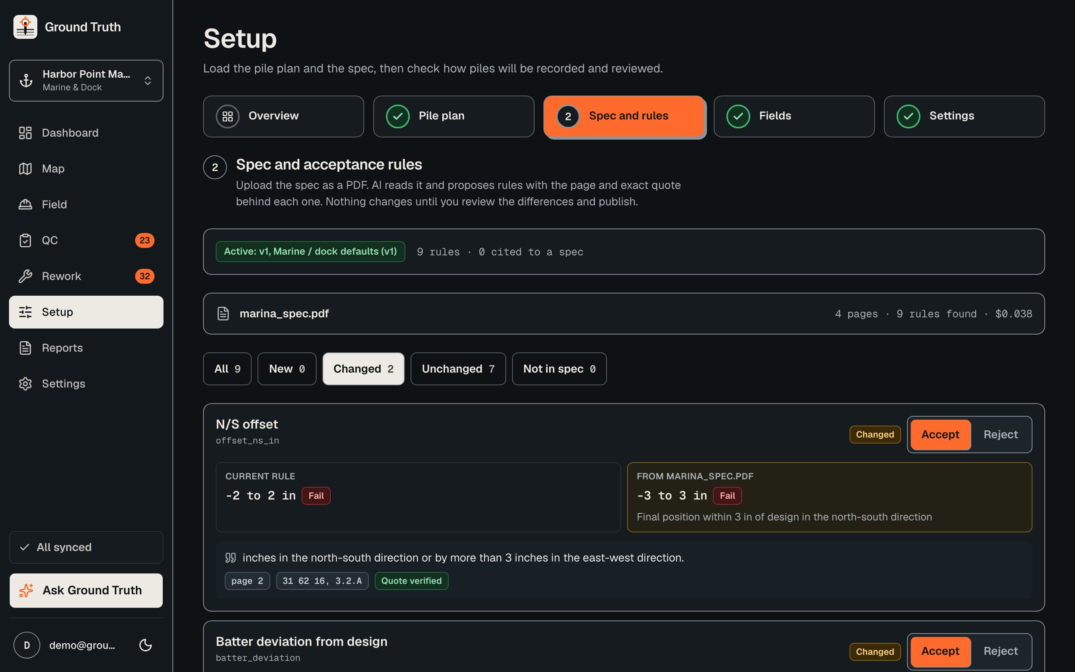The width and height of the screenshot is (1075, 672).
Task: Click the anchor icon in project selector
Action: (x=26, y=80)
